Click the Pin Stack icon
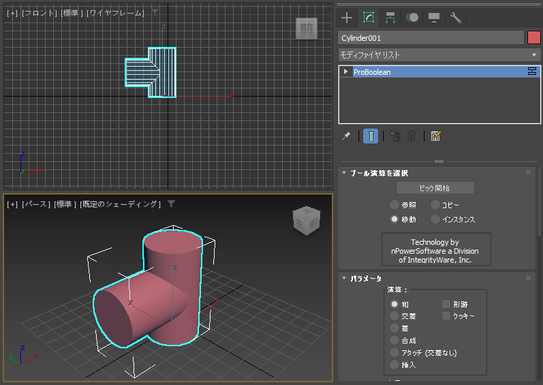 point(346,136)
